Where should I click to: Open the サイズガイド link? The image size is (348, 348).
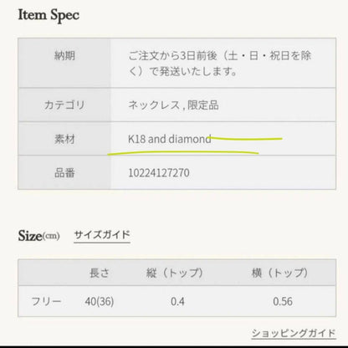pyautogui.click(x=102, y=235)
